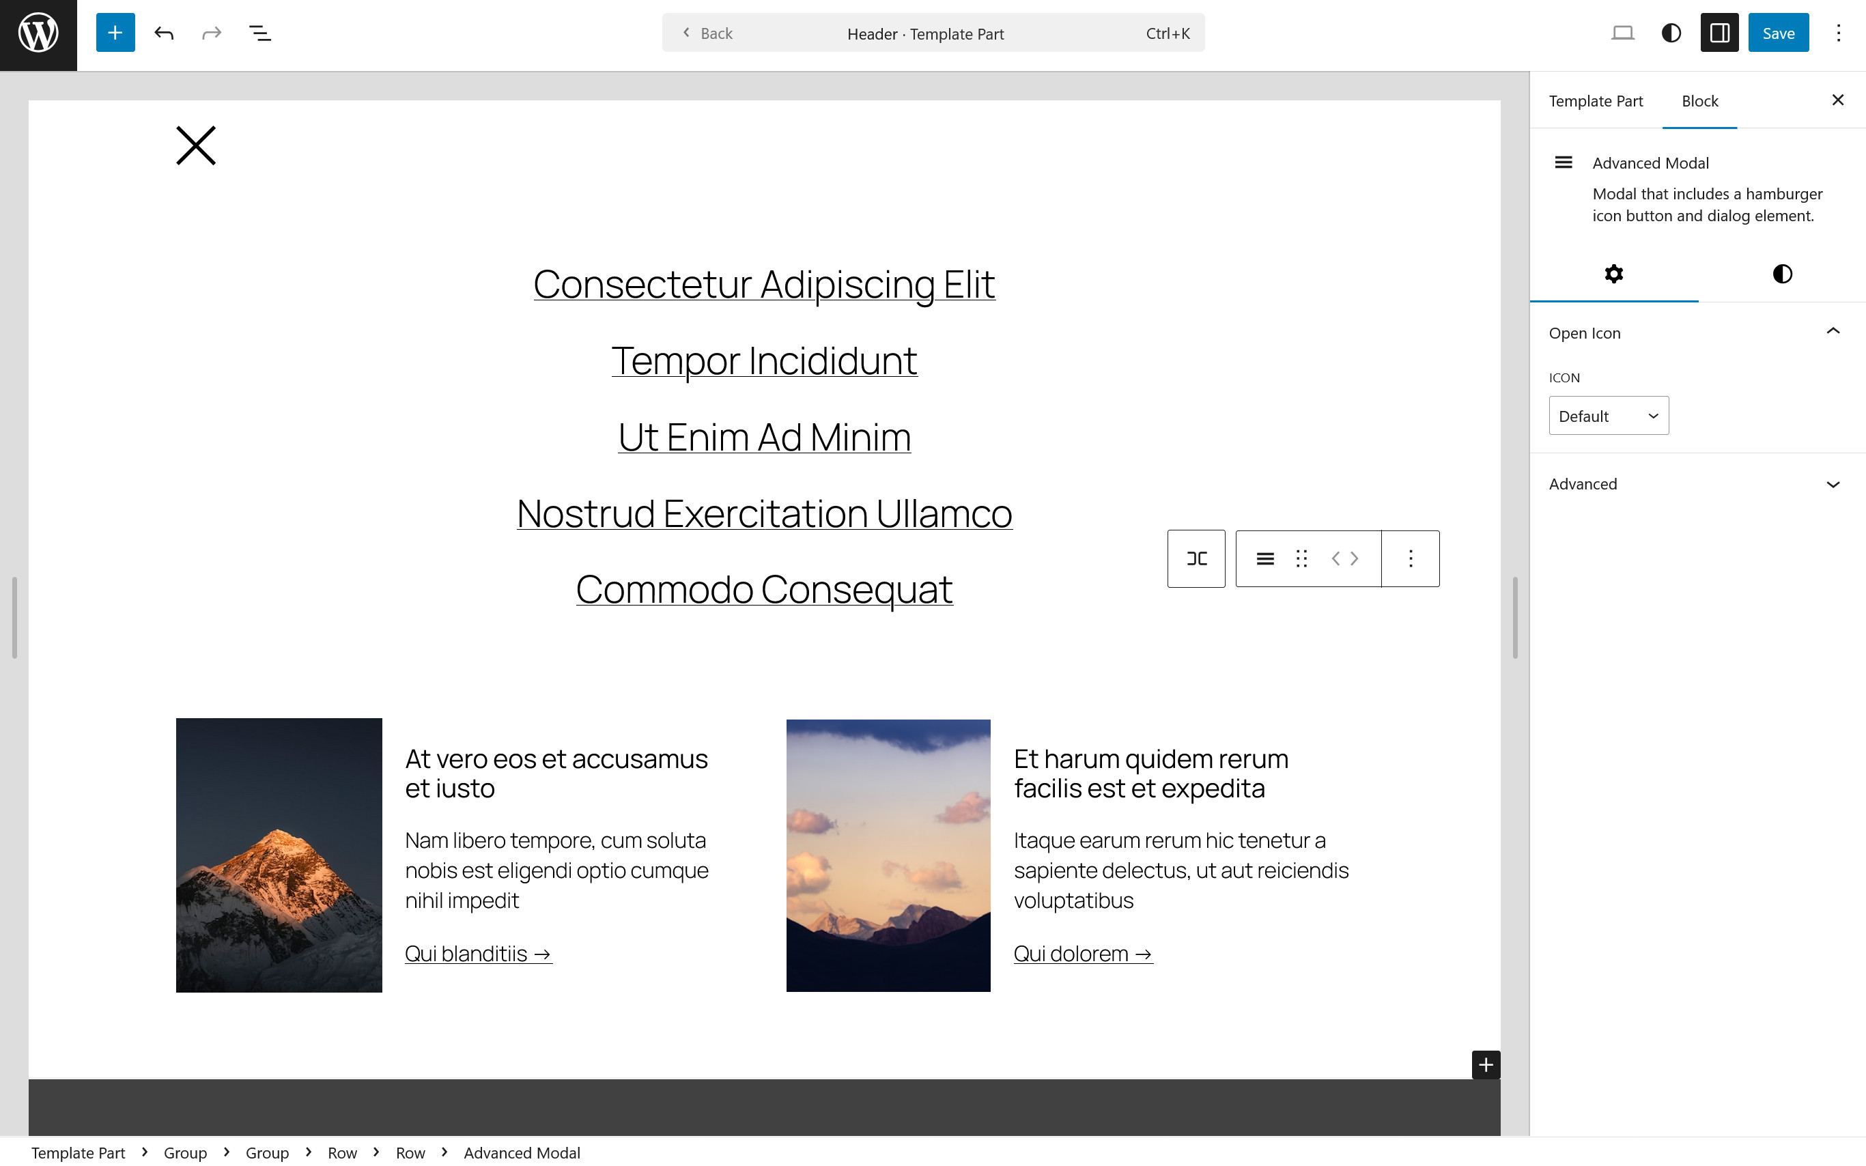Viewport: 1866px width, 1166px height.
Task: Redo the last undone change
Action: 211,33
